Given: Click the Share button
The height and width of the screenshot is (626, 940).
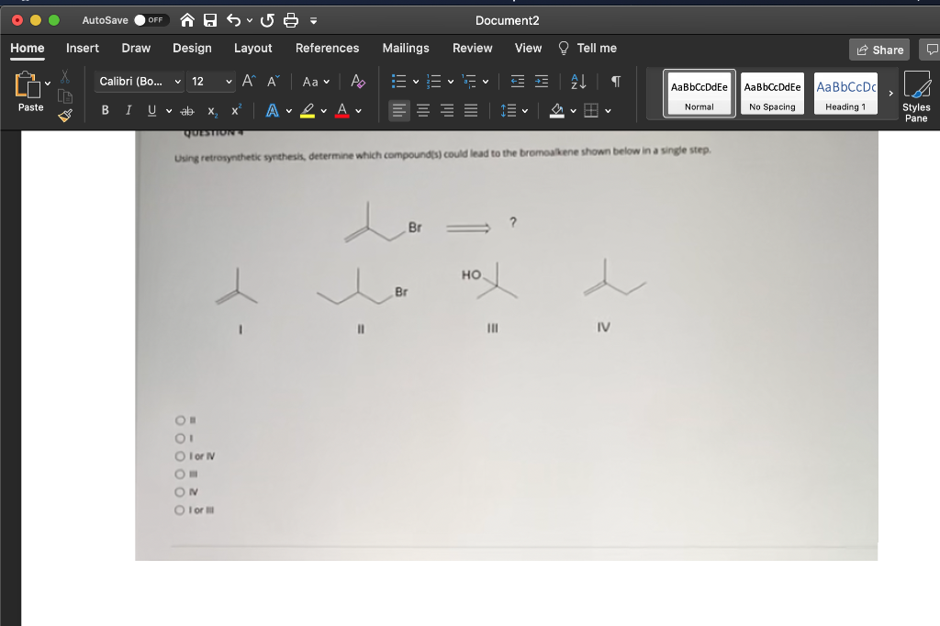Looking at the screenshot, I should pyautogui.click(x=879, y=50).
